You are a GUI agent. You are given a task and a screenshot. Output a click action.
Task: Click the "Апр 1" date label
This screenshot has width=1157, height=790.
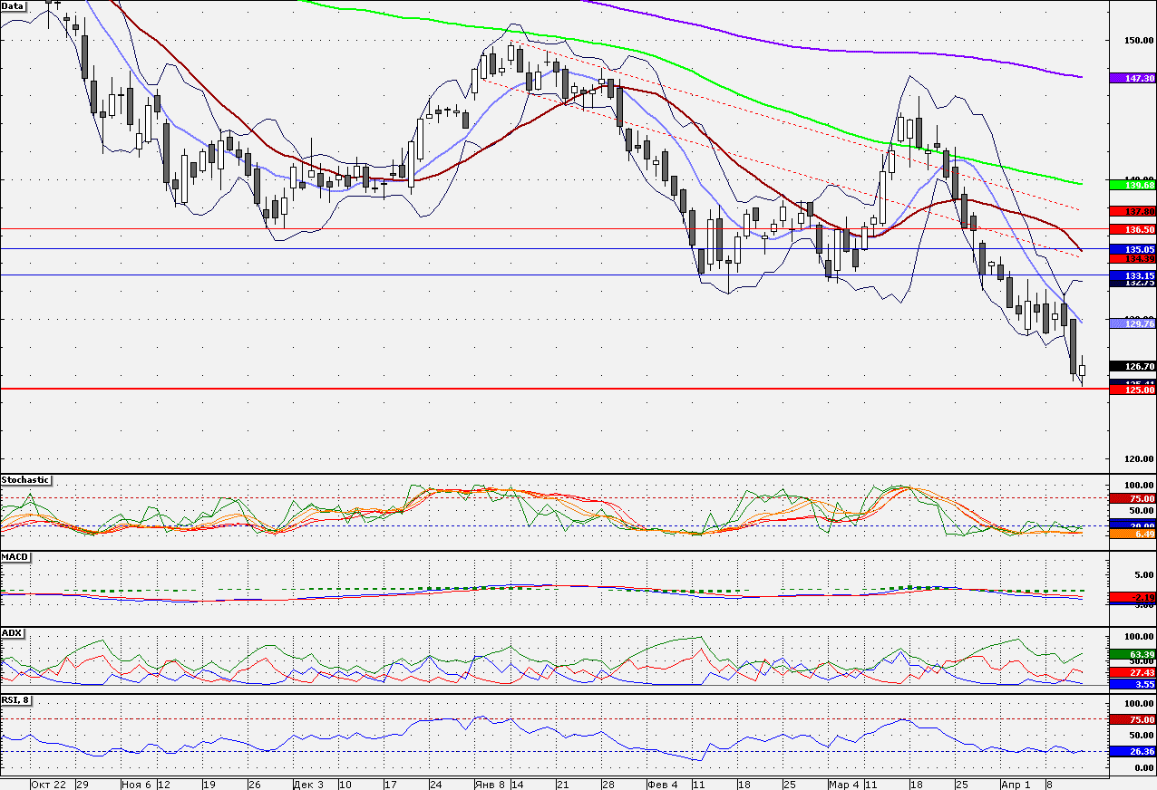(x=1016, y=784)
